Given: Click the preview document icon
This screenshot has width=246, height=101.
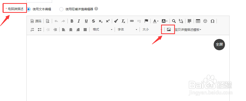Looking at the screenshot, I should (x=48, y=21).
